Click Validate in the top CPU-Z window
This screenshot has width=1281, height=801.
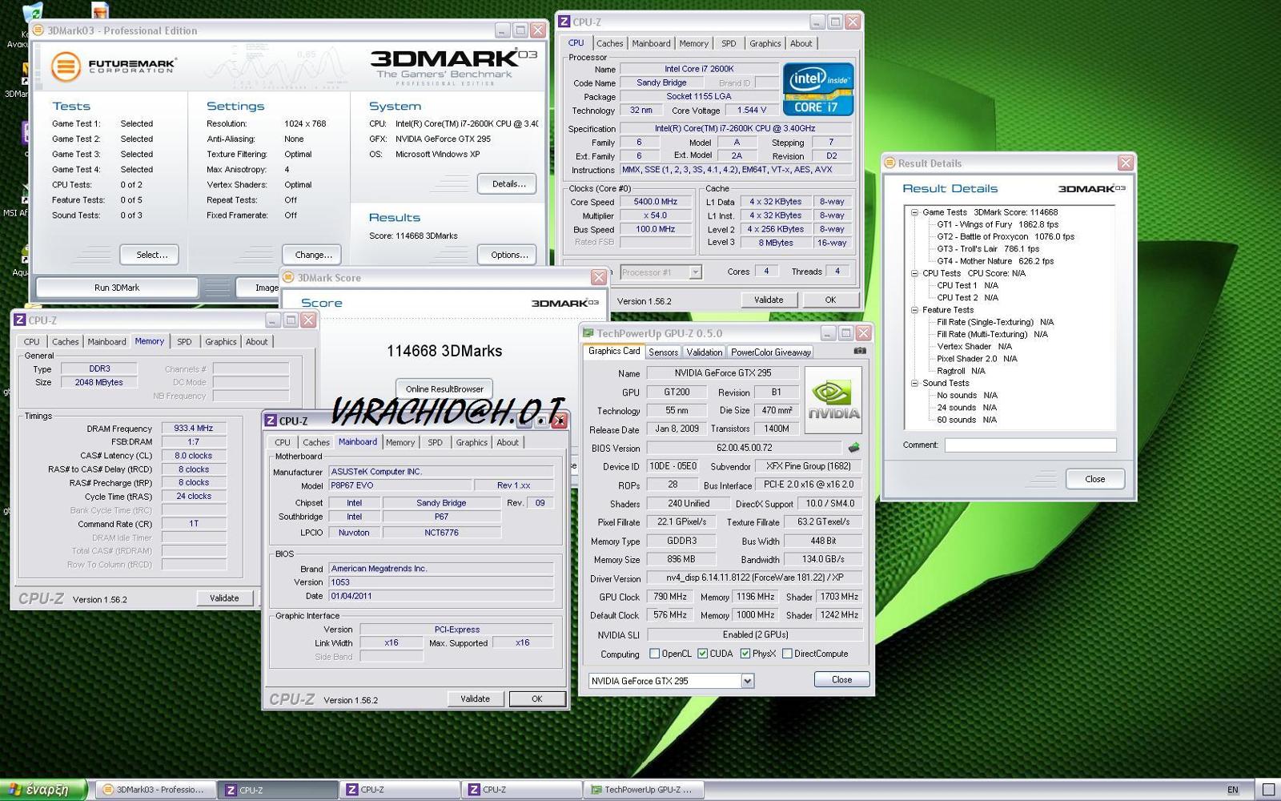[769, 300]
